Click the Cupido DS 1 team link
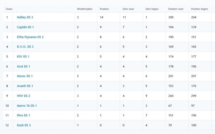This screenshot has height=134, width=215. click(x=25, y=27)
